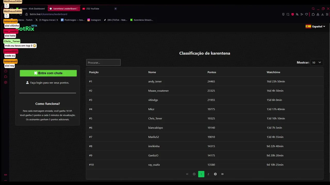The height and width of the screenshot is (185, 330).
Task: Open the sidebar settings gear icon
Action: (x=6, y=82)
